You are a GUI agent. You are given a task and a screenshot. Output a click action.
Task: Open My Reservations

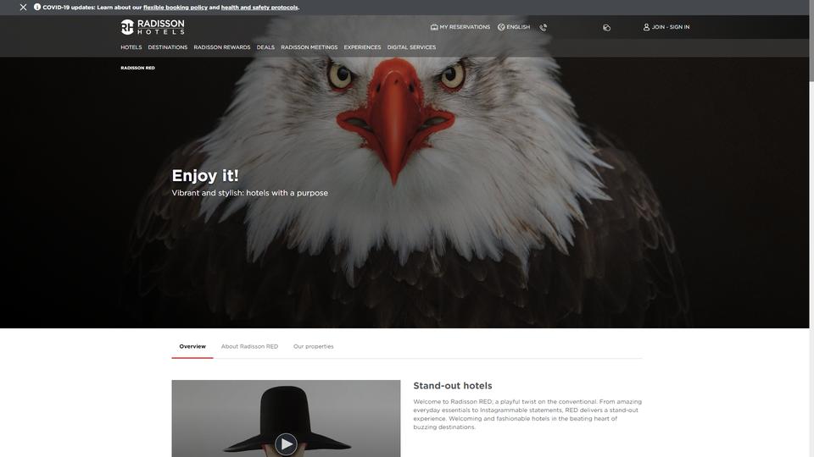[460, 27]
